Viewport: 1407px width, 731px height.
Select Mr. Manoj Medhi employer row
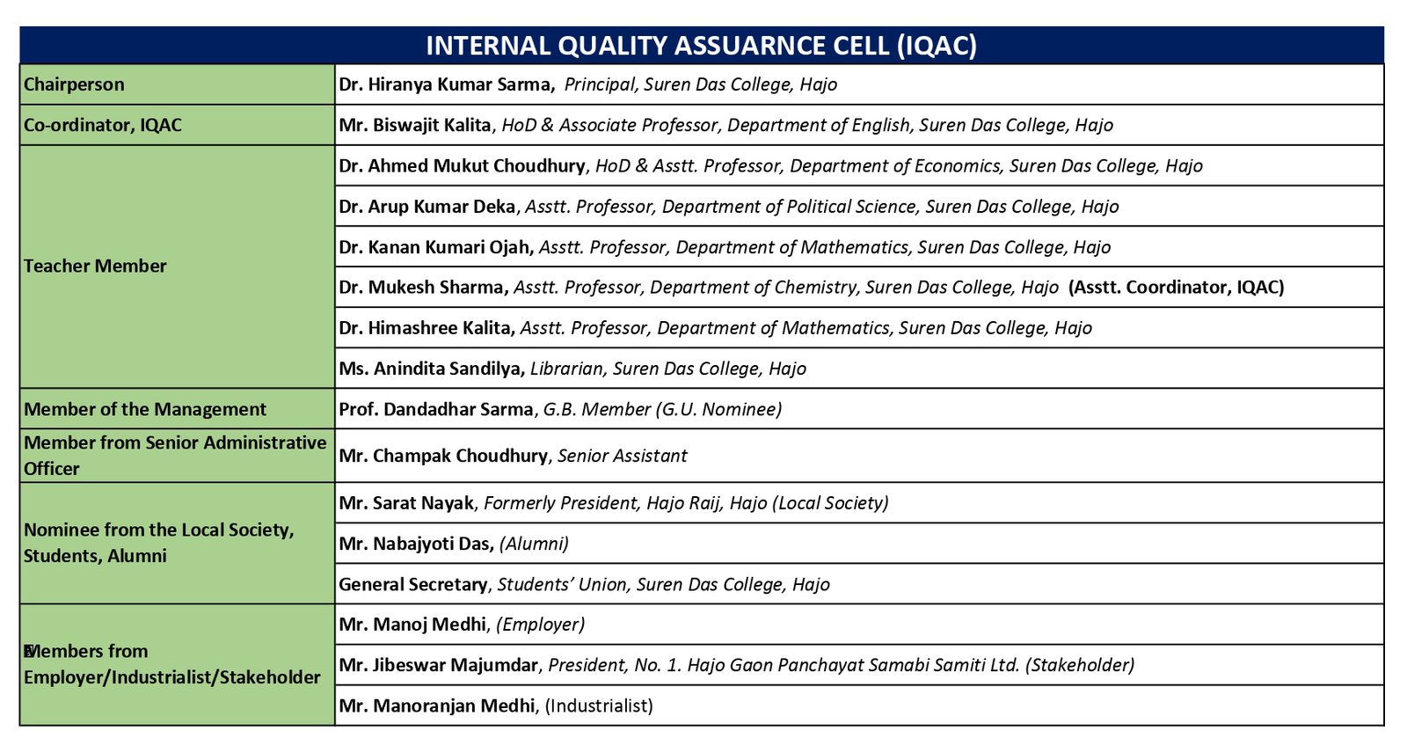462,625
